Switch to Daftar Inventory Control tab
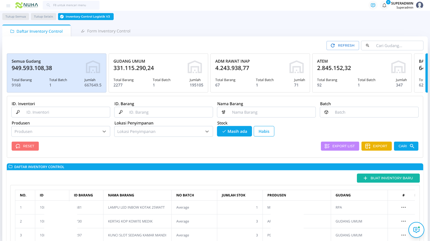This screenshot has width=430, height=241. pos(37,31)
